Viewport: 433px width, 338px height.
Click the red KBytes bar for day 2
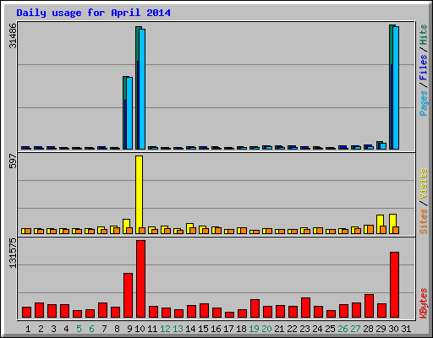pyautogui.click(x=39, y=310)
